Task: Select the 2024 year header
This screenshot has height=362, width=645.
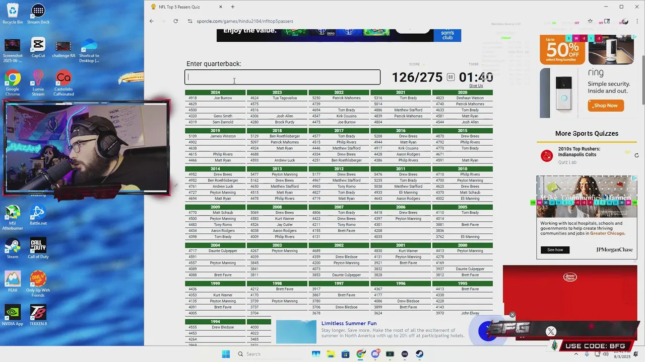Action: [215, 93]
